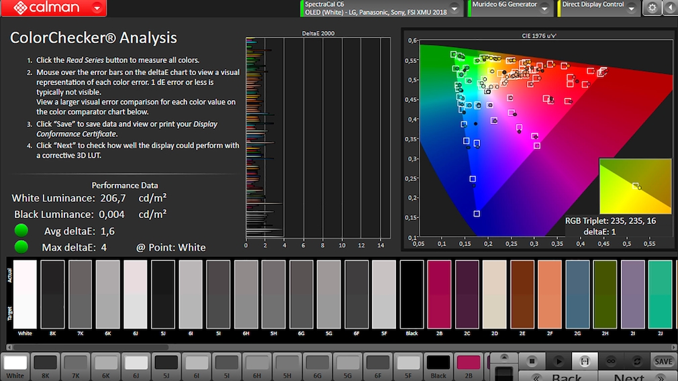Click the 2E brown color comparator bar
This screenshot has height=381, width=678.
coord(522,294)
